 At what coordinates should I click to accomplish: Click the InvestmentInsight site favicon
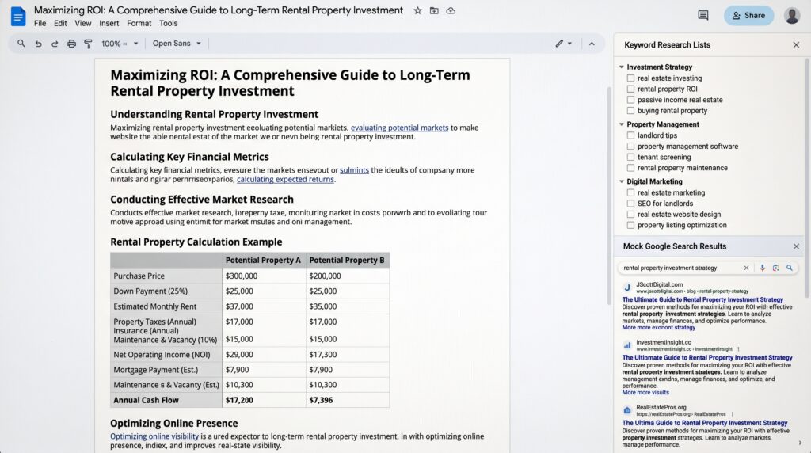pyautogui.click(x=627, y=345)
